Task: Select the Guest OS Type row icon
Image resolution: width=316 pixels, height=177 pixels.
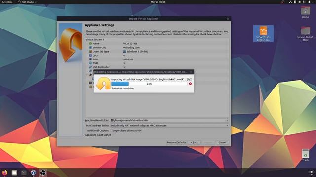Action: (90, 51)
